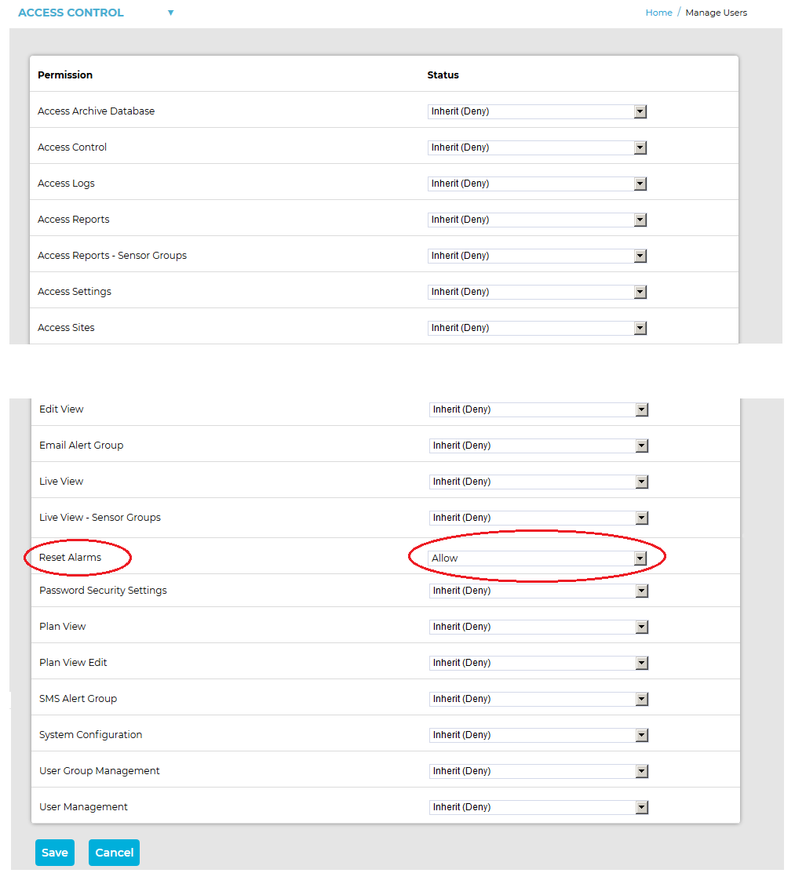Image resolution: width=795 pixels, height=884 pixels.
Task: Open the Plan View Edit status dropdown
Action: [x=538, y=663]
